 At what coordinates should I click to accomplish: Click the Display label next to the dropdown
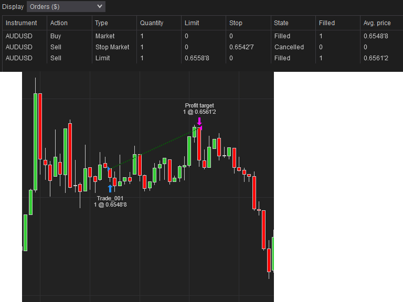point(13,7)
